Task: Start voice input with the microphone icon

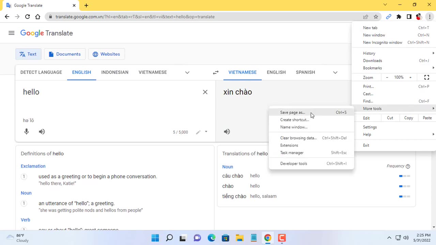Action: [27, 132]
